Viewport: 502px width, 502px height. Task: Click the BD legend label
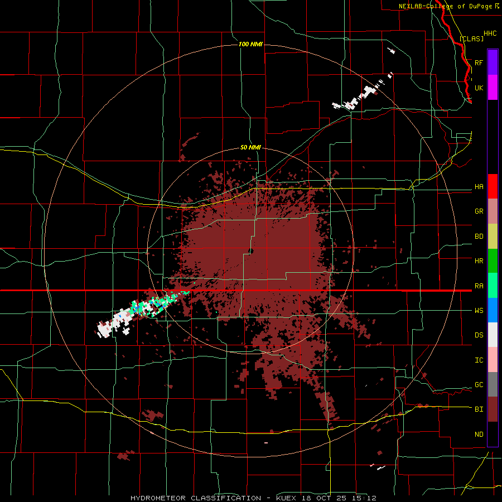pyautogui.click(x=479, y=236)
